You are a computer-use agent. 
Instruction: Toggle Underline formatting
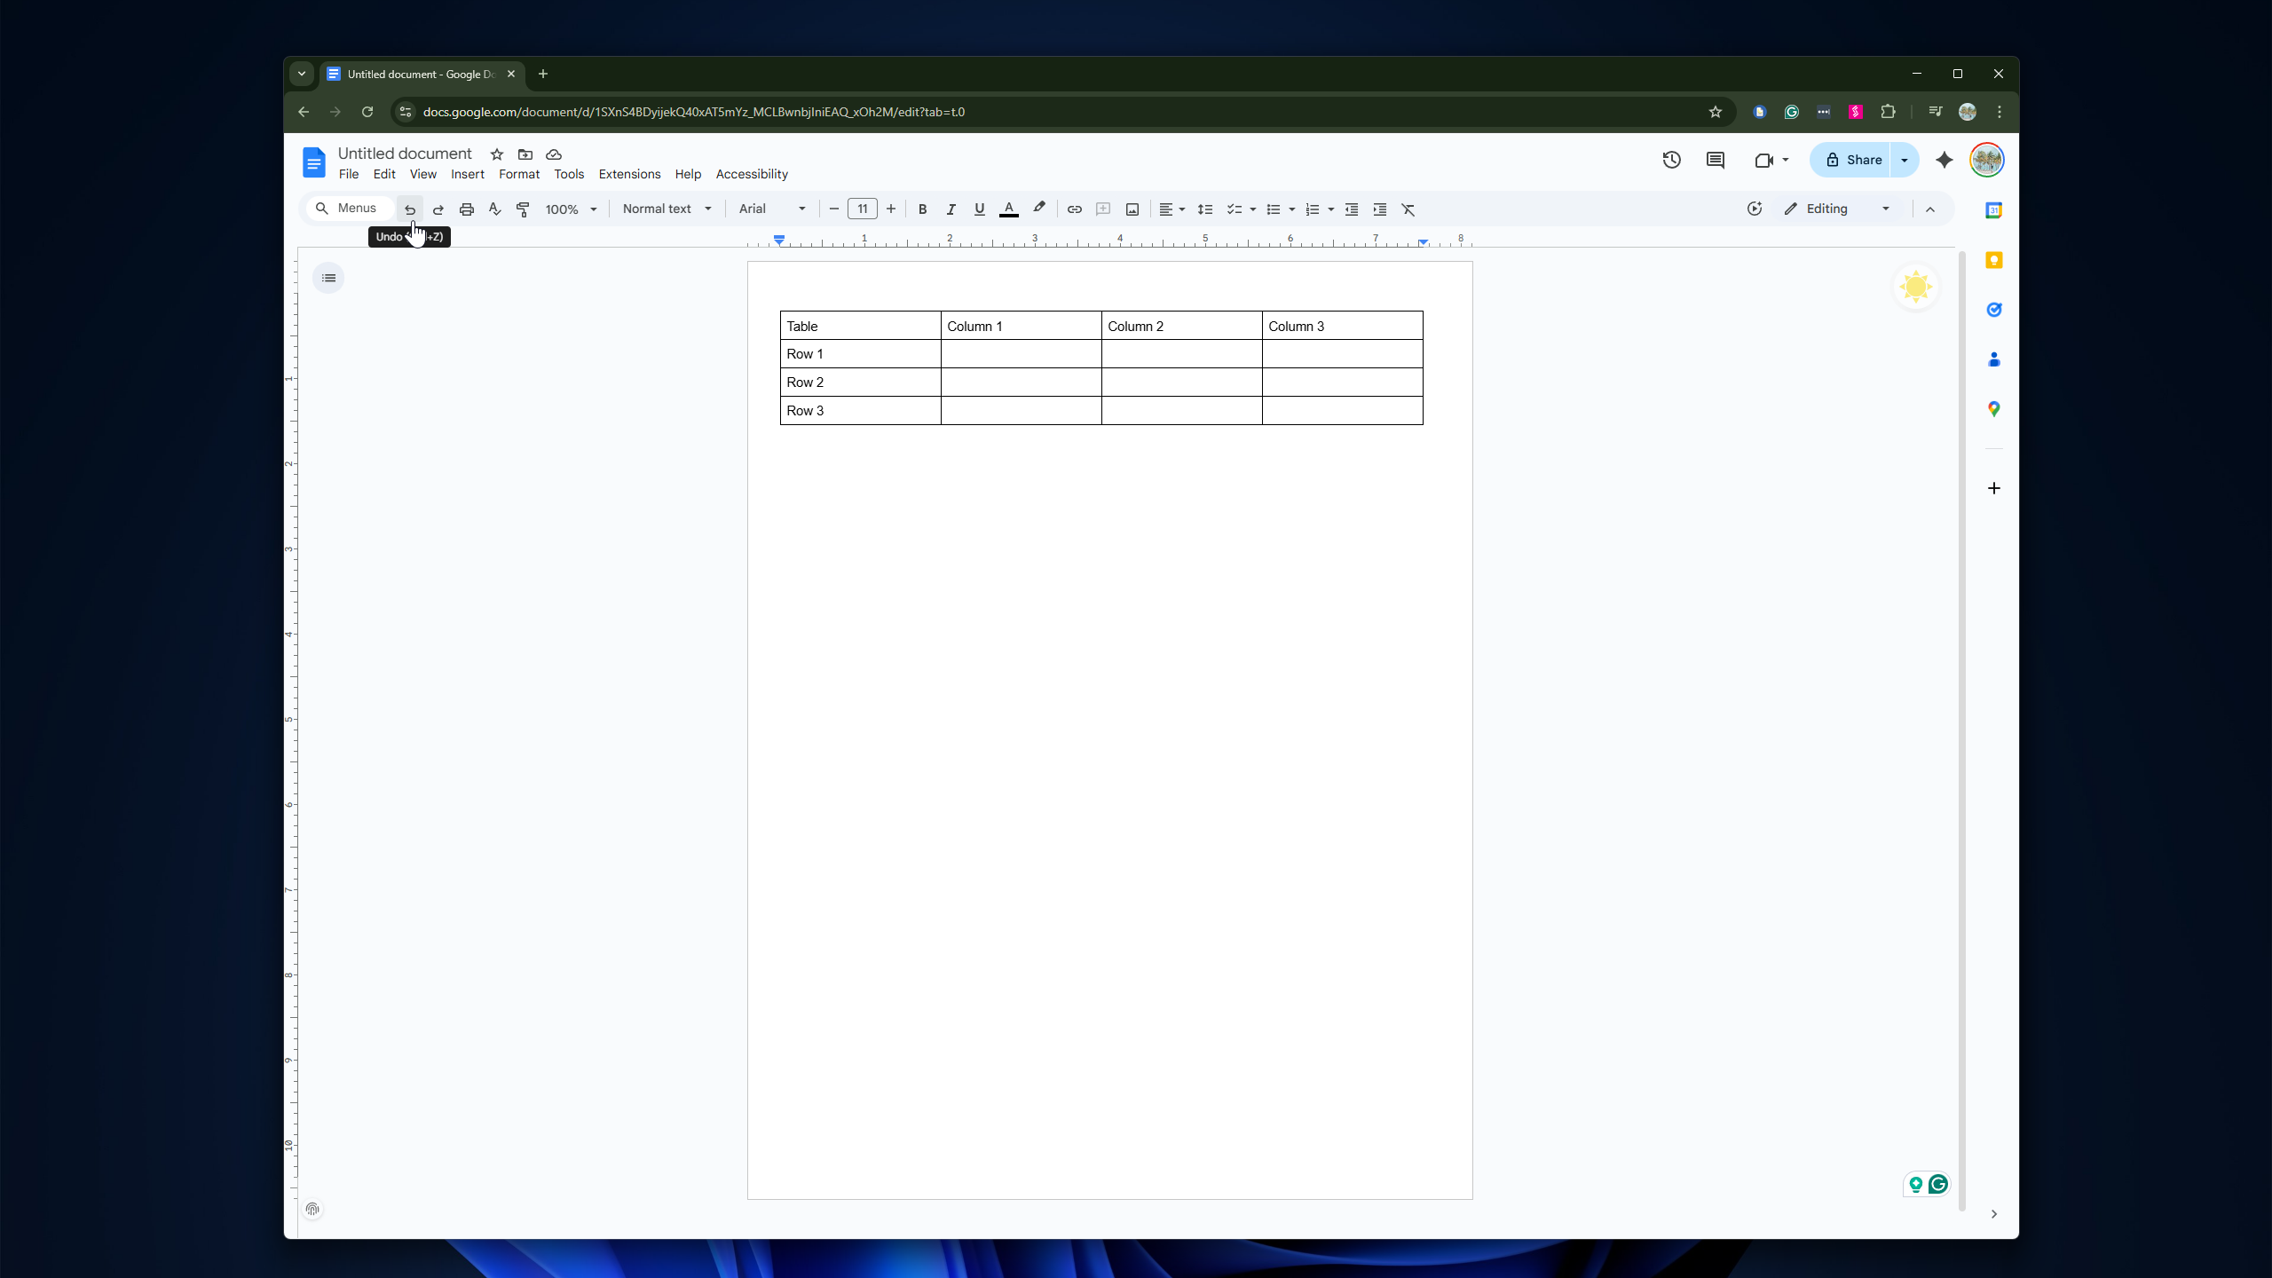[979, 209]
